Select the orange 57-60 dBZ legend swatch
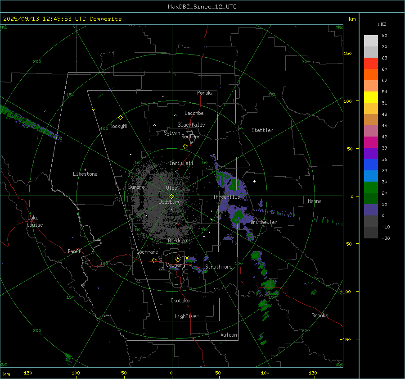This screenshot has width=405, height=379. point(371,75)
